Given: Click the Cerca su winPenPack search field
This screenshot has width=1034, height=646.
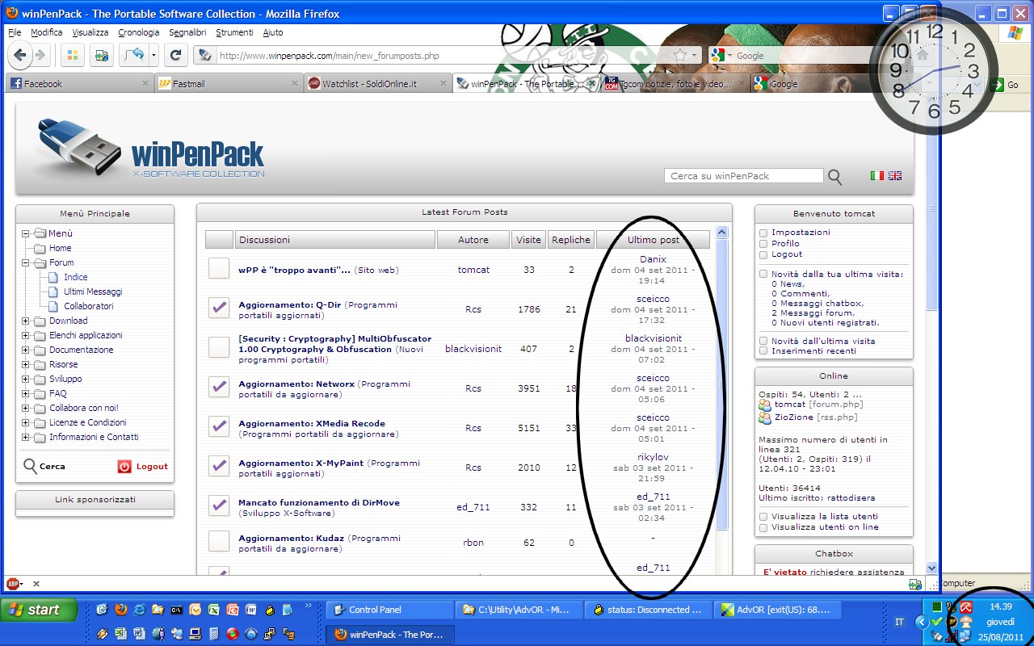Looking at the screenshot, I should pyautogui.click(x=743, y=176).
